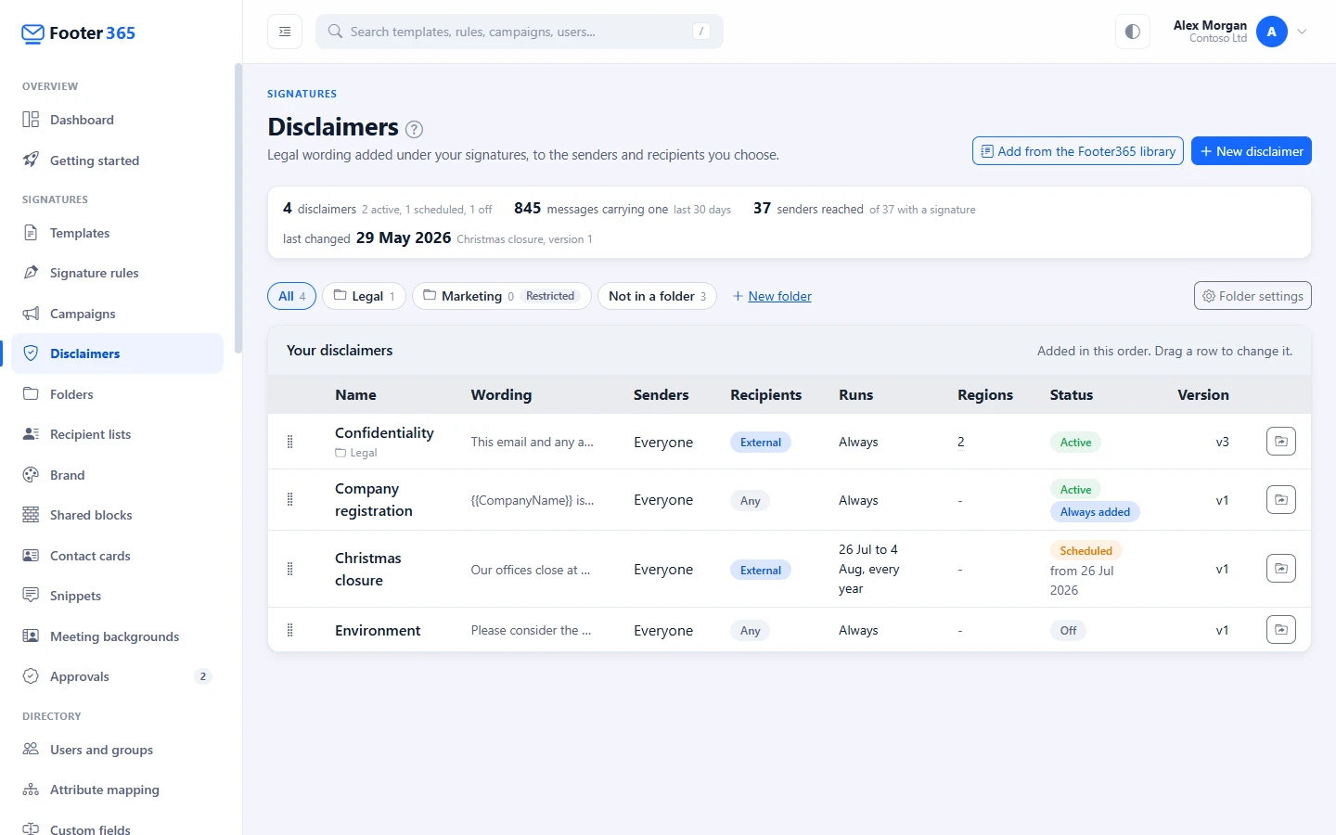Click the '26 Jul to 4 Aug, every year' cell
This screenshot has width=1336, height=835.
tap(869, 569)
